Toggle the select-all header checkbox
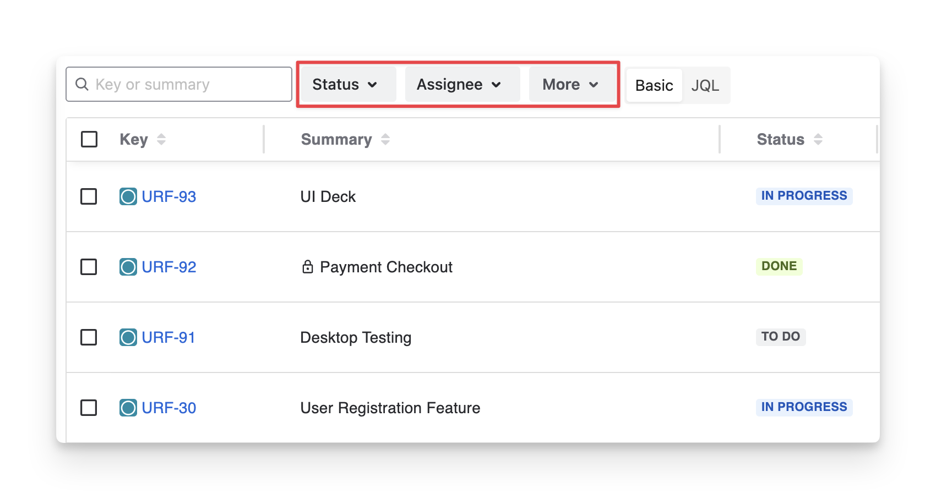This screenshot has width=936, height=499. tap(89, 139)
